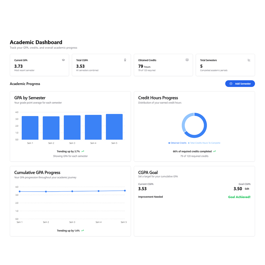Click the graduation cap icon on Current GPA card
265x265 pixels.
[63, 60]
